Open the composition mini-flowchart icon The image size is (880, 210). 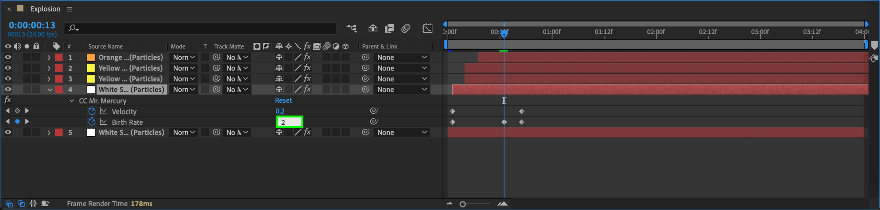coord(351,29)
